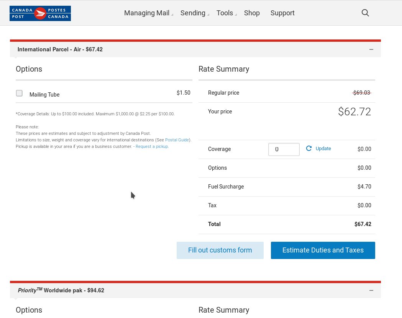
Task: Open the Postal Guide link
Action: pos(177,140)
